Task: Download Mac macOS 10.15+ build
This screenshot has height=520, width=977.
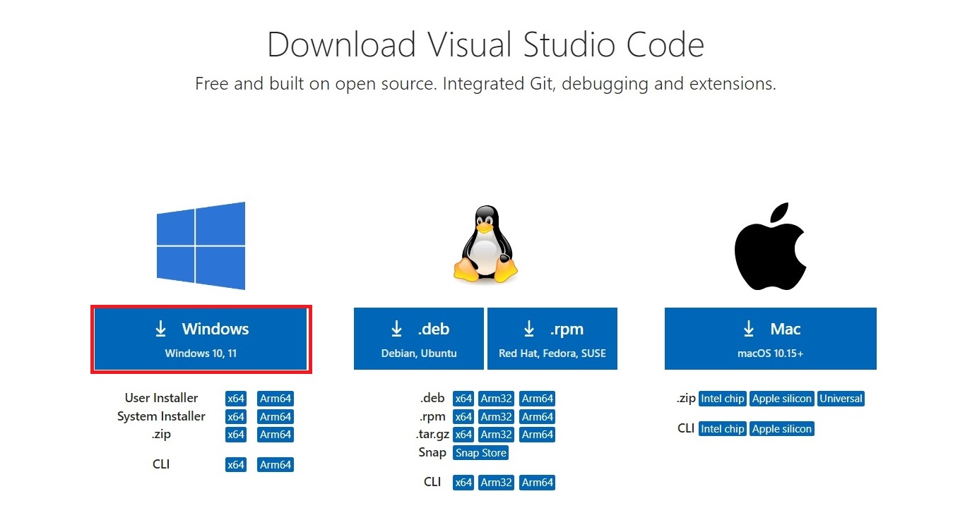Action: point(771,339)
